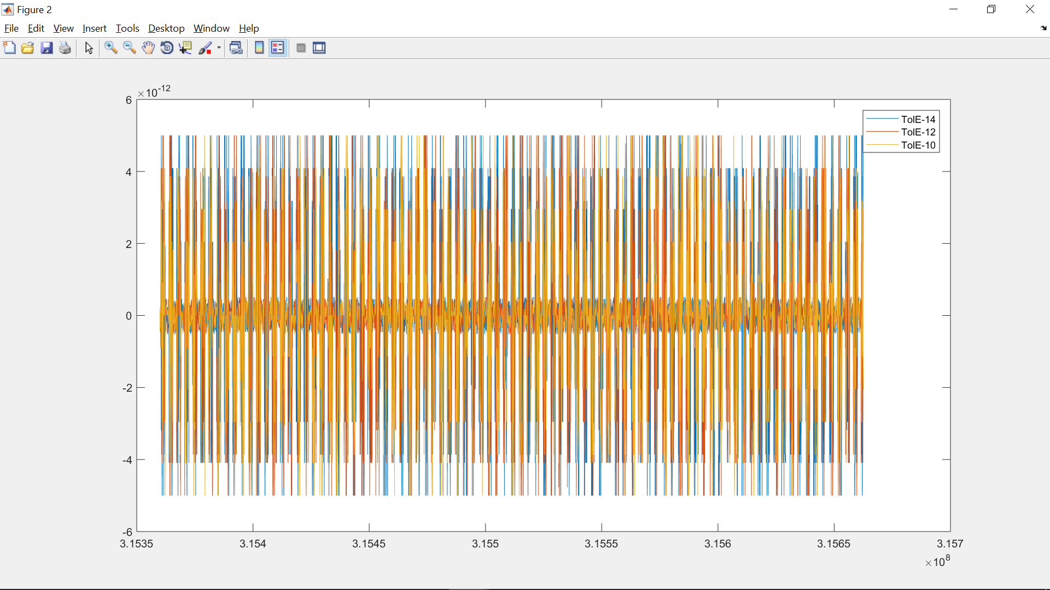Open the Insert menu

pos(95,28)
